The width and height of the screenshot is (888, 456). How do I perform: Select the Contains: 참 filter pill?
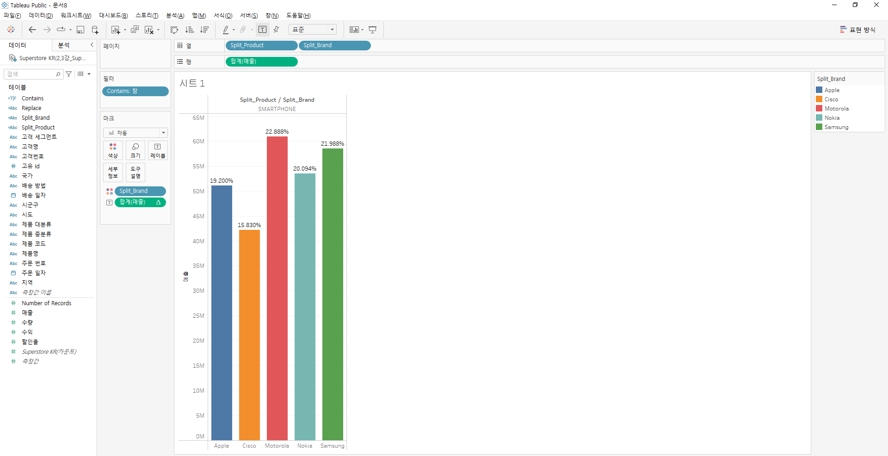pos(136,91)
